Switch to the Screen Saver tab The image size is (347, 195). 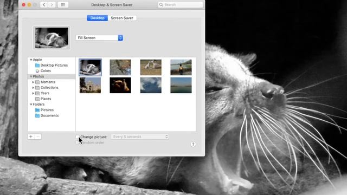coord(122,18)
